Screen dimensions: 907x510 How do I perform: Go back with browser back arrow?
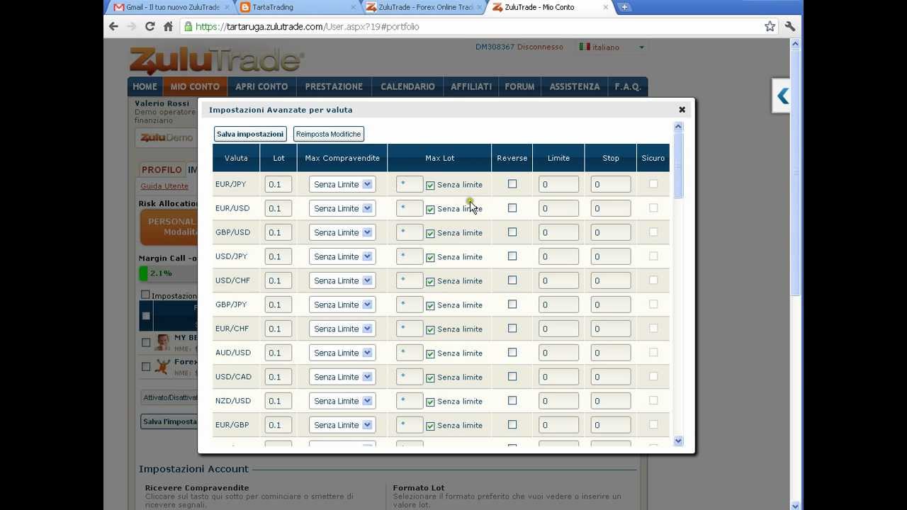113,26
